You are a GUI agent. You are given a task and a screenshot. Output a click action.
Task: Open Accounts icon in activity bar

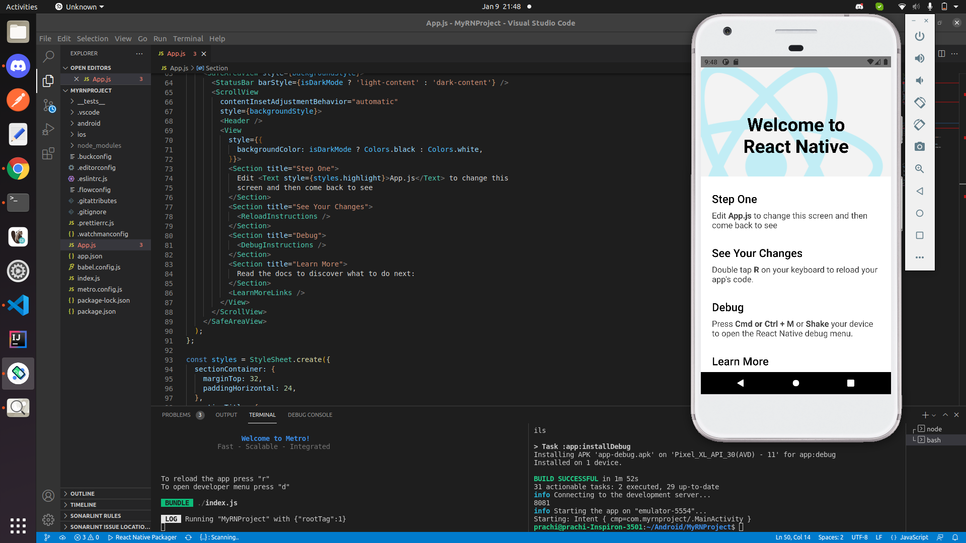coord(48,496)
